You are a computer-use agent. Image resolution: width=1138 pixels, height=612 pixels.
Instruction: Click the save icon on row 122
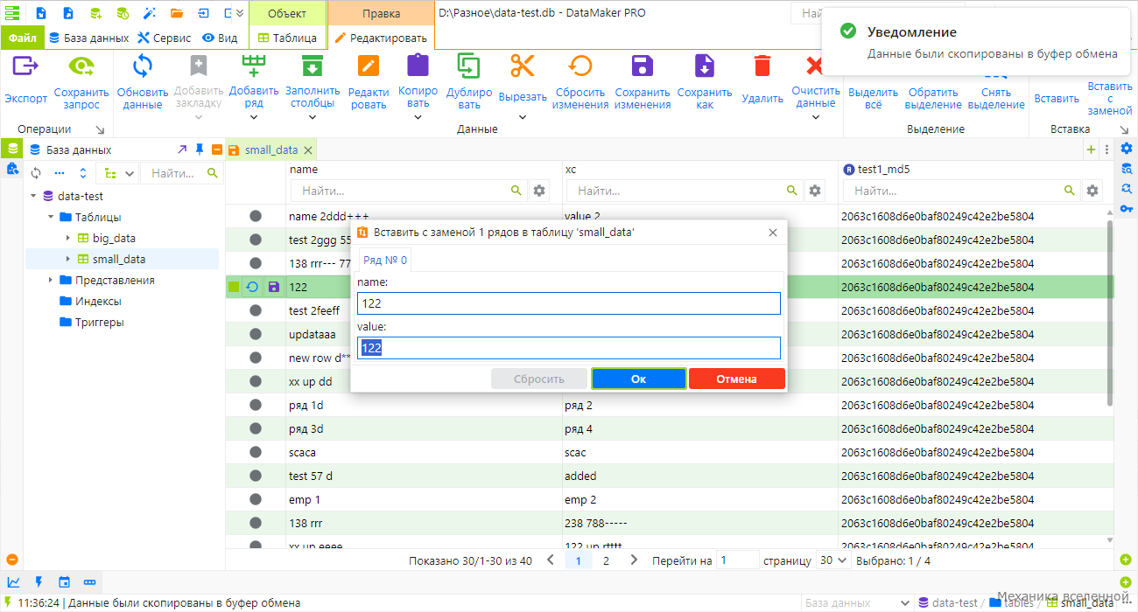click(273, 287)
